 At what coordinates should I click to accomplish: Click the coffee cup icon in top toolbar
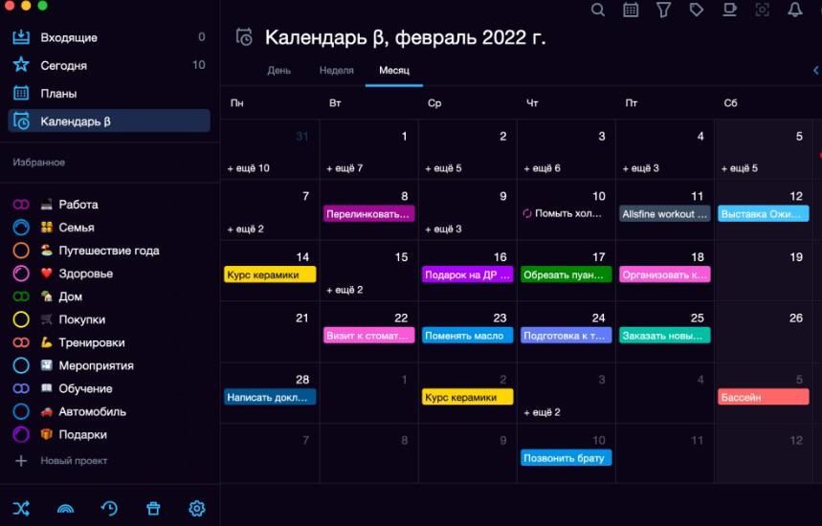729,10
